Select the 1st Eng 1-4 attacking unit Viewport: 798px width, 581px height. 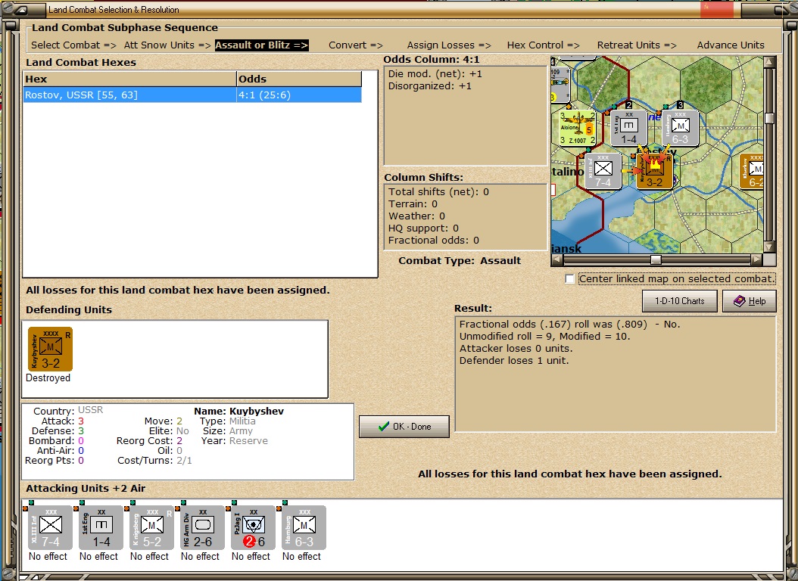tap(101, 527)
